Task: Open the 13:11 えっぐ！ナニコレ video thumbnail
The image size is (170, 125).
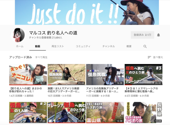Action: 28,75
